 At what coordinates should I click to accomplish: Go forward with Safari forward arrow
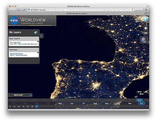coord(14,10)
